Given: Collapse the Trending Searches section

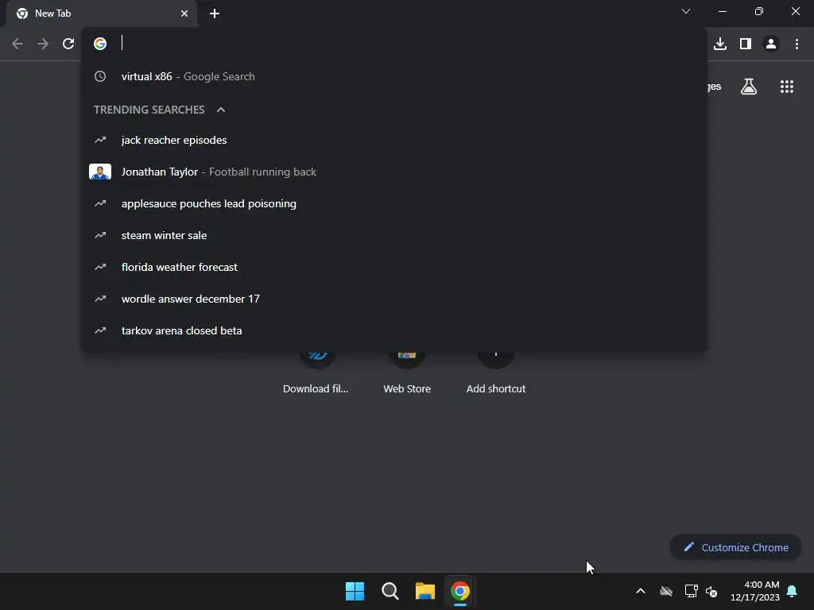Looking at the screenshot, I should point(221,110).
